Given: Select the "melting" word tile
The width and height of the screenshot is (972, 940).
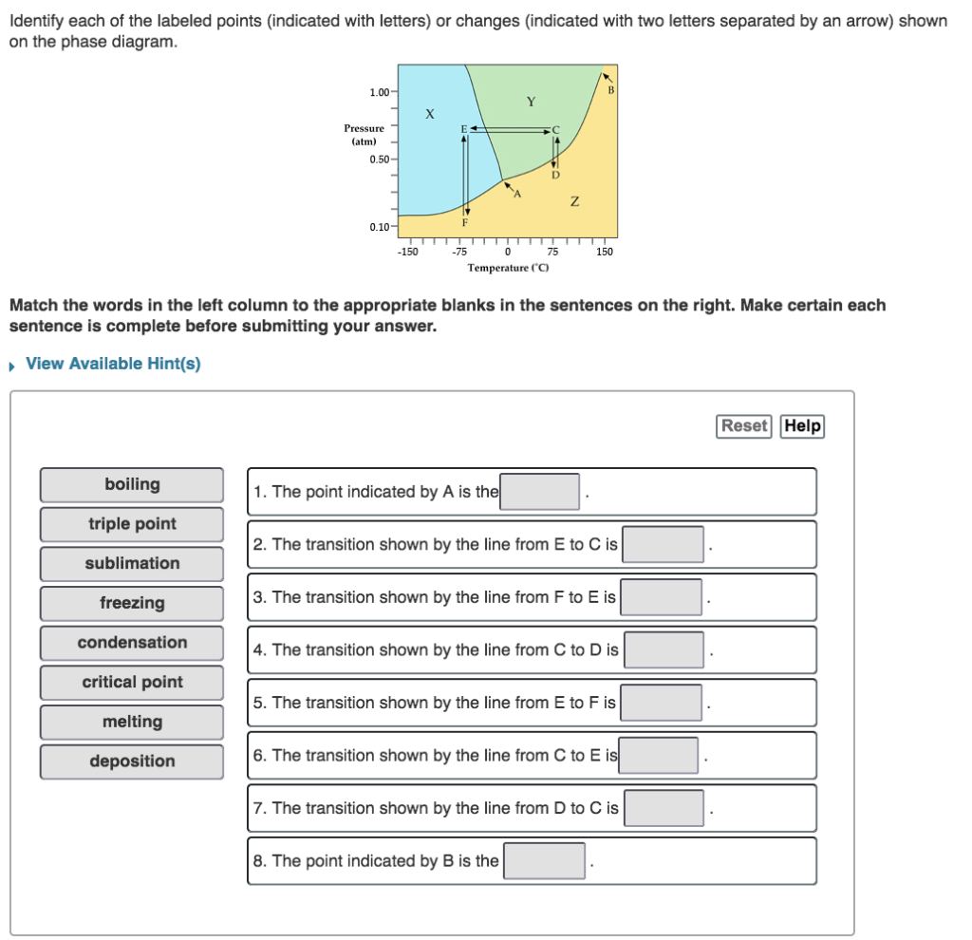Looking at the screenshot, I should click(x=131, y=722).
